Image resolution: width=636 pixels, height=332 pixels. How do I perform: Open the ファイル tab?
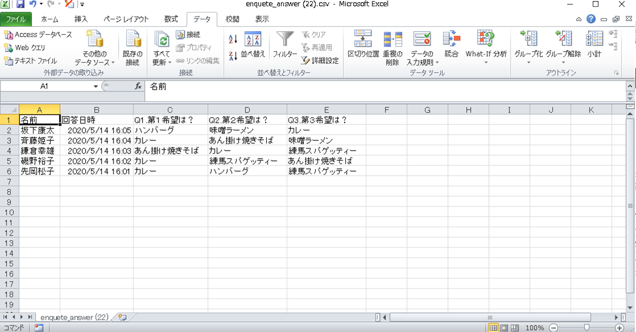pos(16,19)
